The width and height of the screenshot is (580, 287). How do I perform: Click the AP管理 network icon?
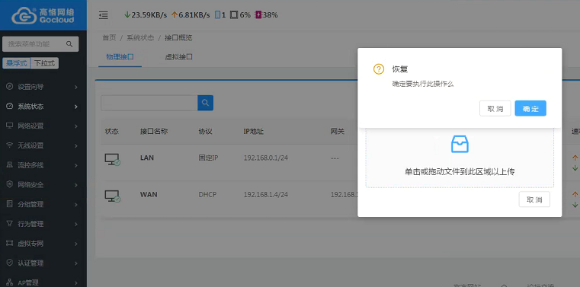(x=10, y=282)
